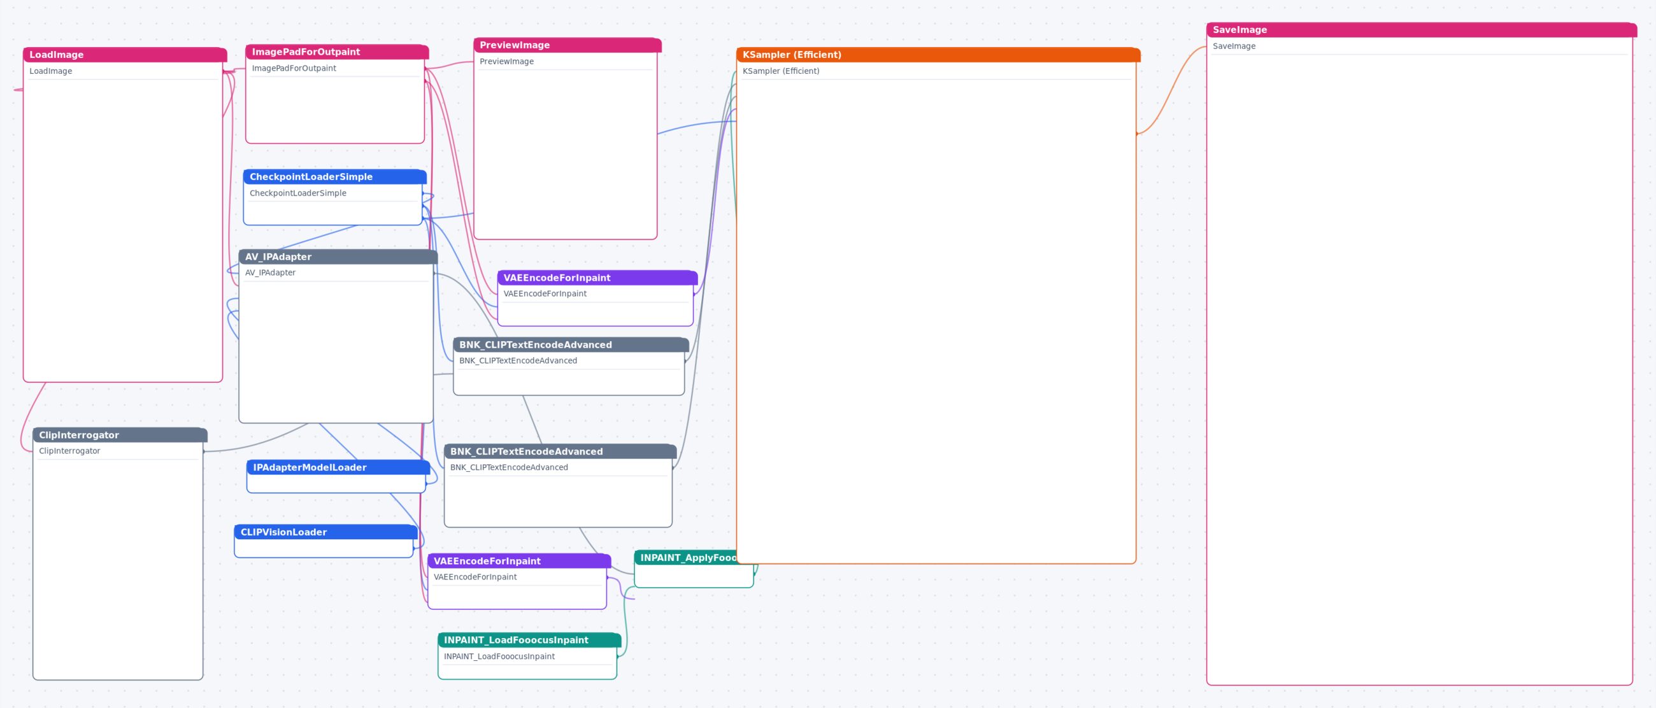This screenshot has width=1656, height=708.
Task: Click 'CheckpointLoaderSimple' subtitle text in node body
Action: coord(297,193)
